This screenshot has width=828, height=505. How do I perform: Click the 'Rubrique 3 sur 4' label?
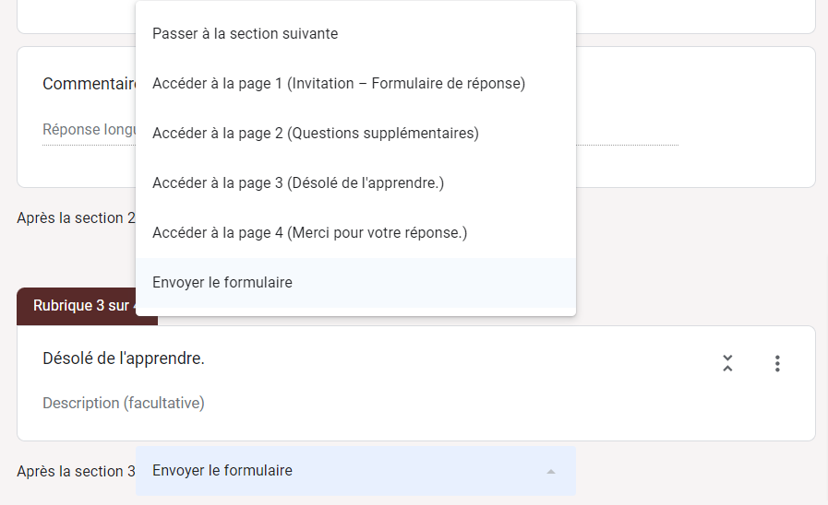83,306
